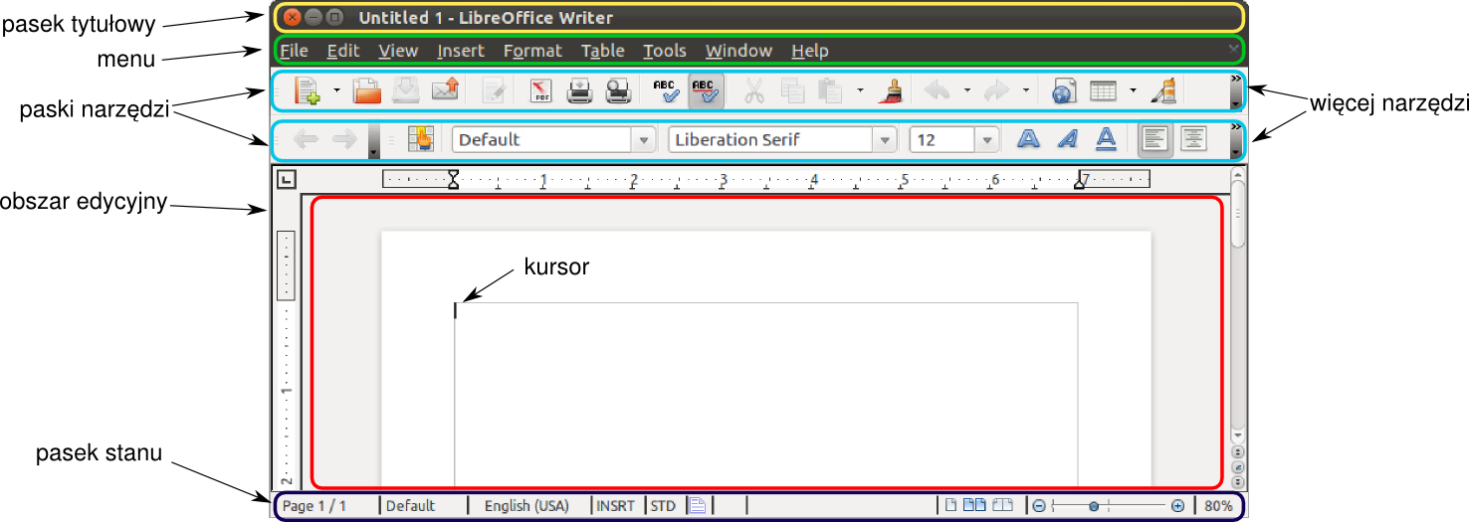Image resolution: width=1469 pixels, height=522 pixels.
Task: Toggle STD selection mode in status bar
Action: [663, 506]
